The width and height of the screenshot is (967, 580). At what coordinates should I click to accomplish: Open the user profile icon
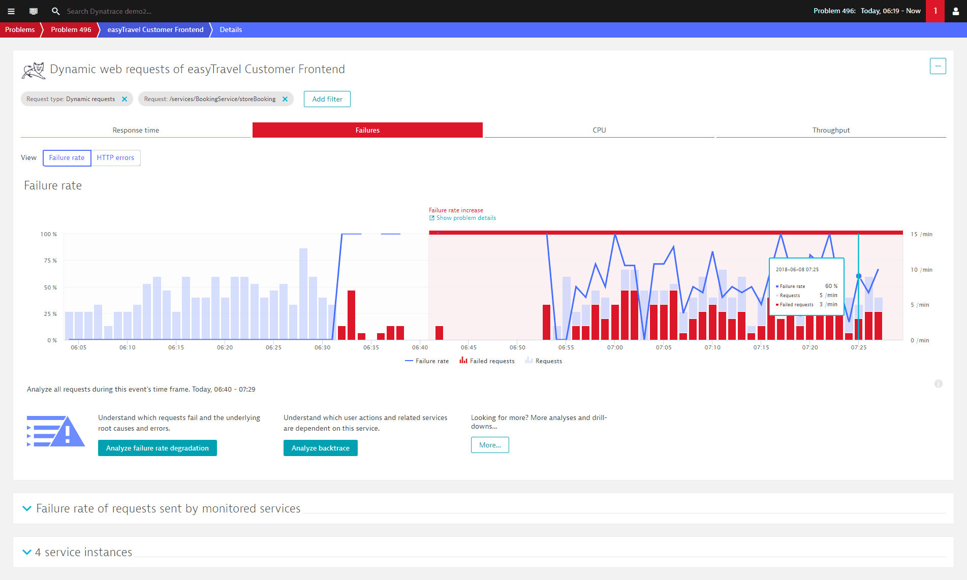point(956,11)
